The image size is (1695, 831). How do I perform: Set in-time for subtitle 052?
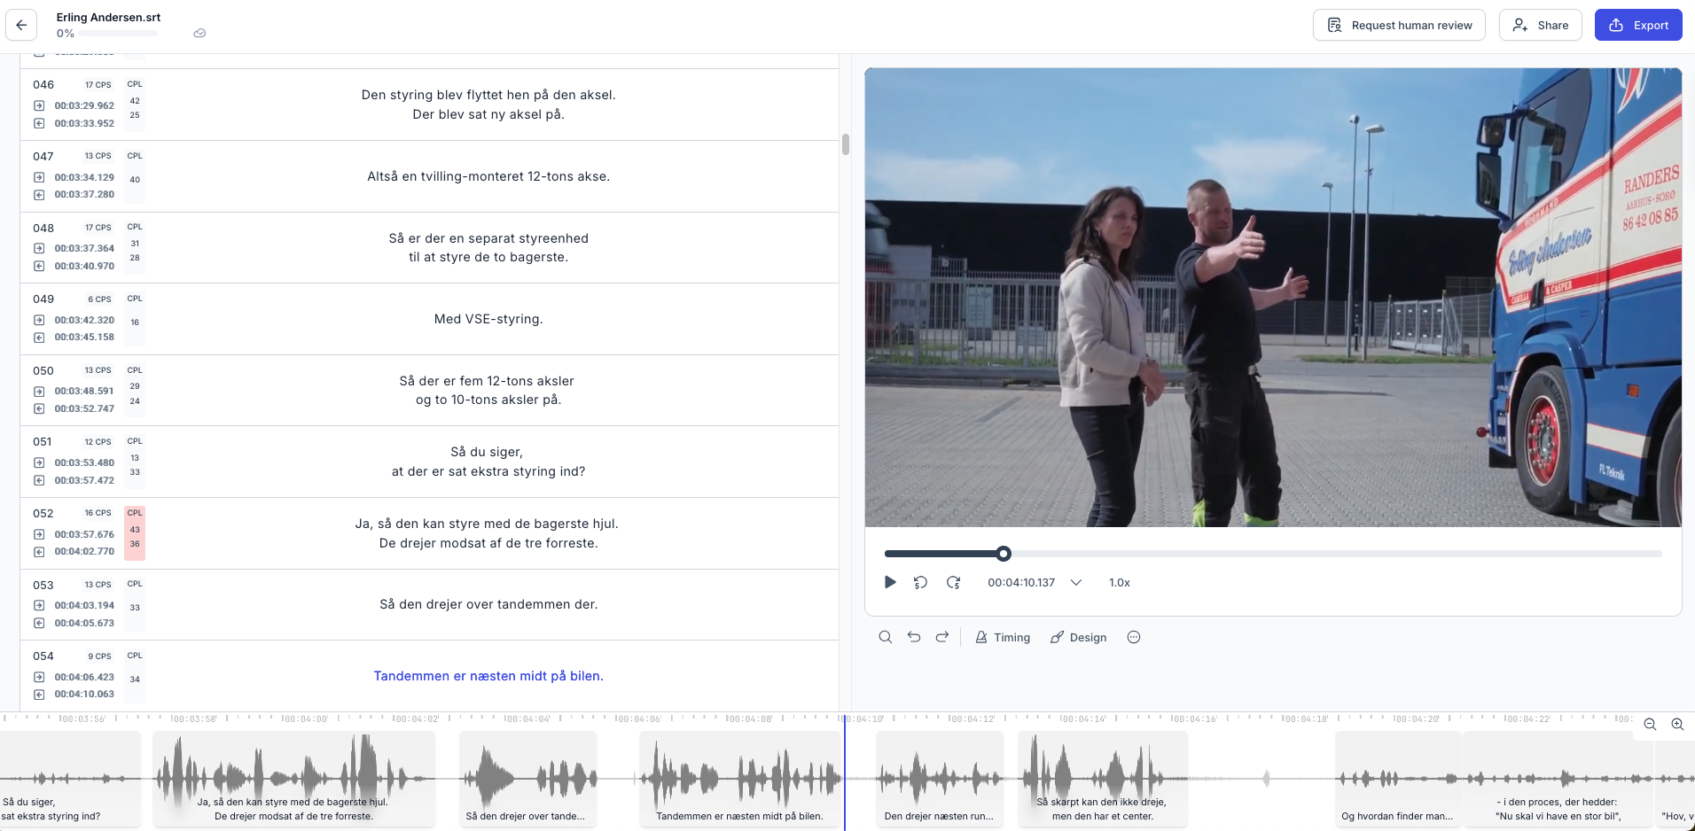click(x=39, y=534)
